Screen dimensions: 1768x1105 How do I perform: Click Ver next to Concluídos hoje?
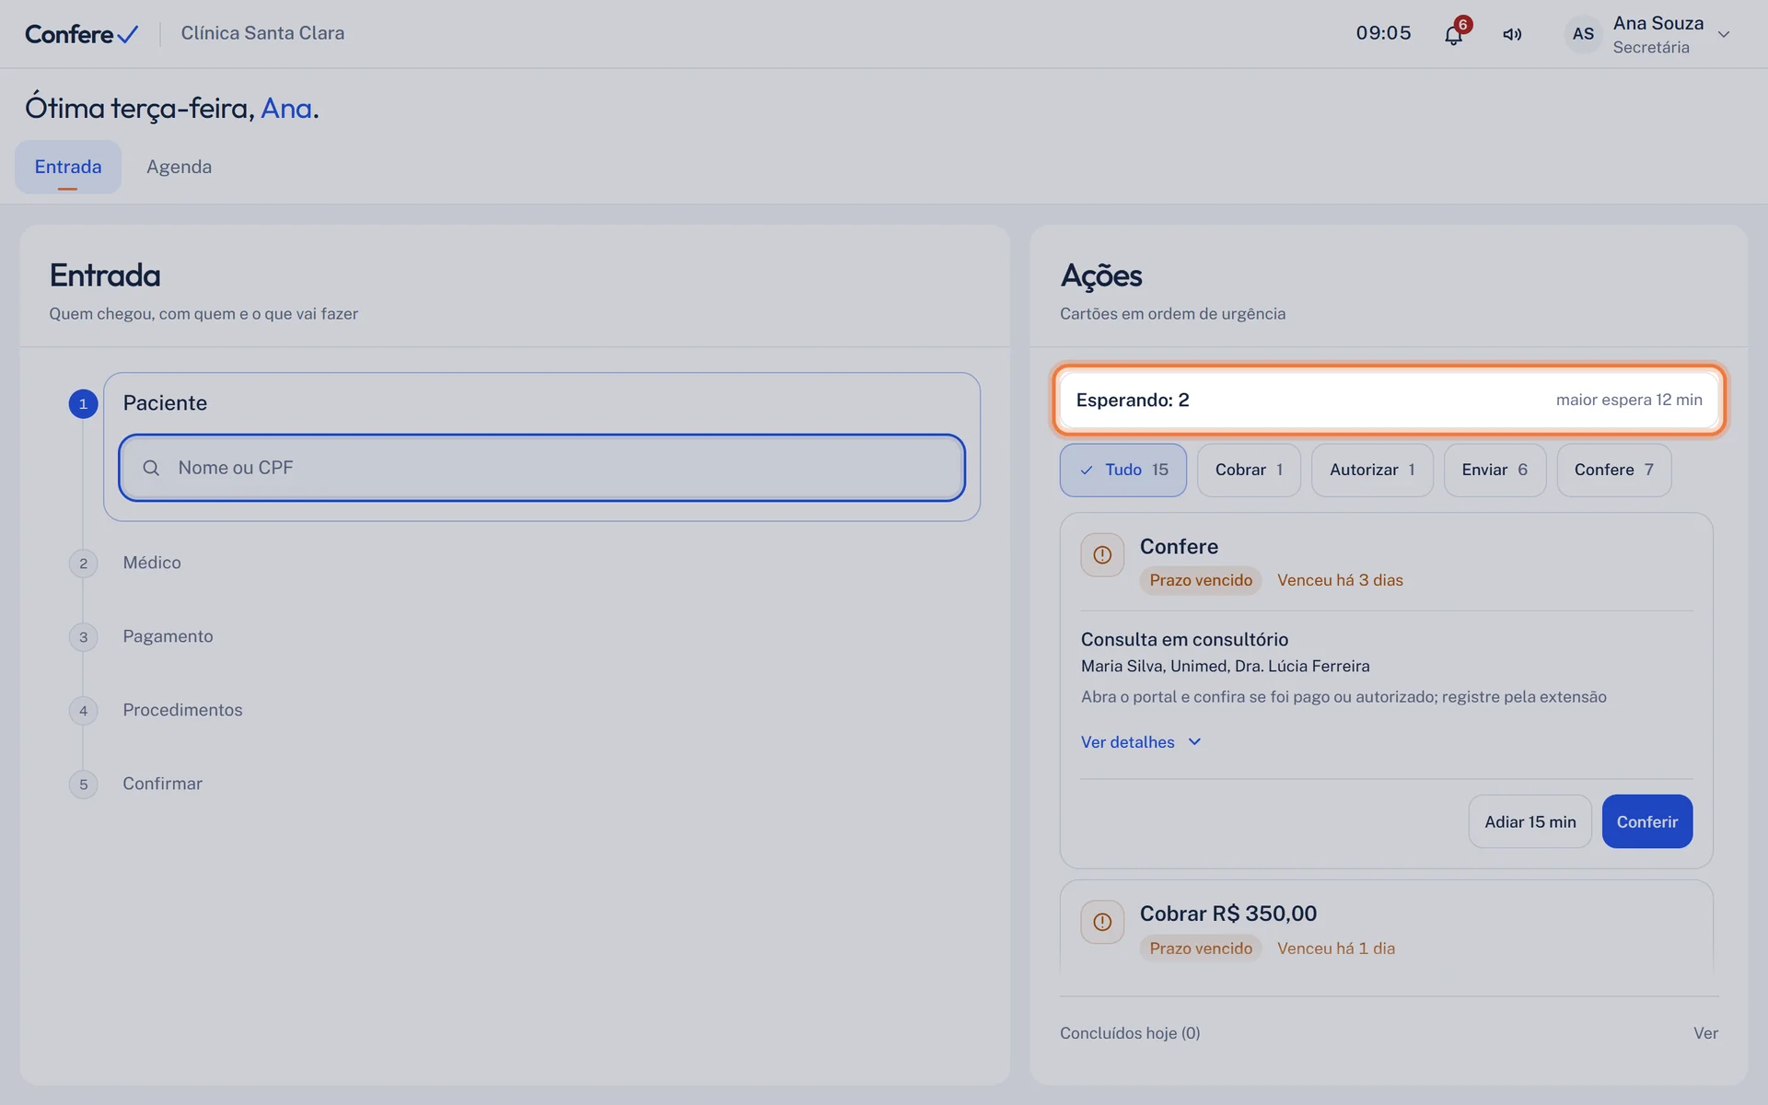1705,1033
